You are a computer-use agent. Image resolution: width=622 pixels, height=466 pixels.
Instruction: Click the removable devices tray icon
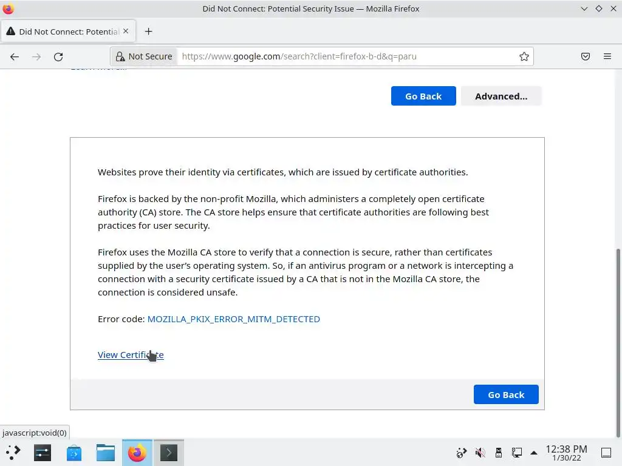pyautogui.click(x=499, y=453)
